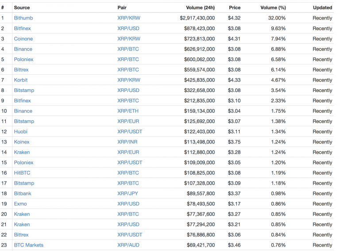Select the $878,423,000 volume value
This screenshot has width=340, height=251.
[200, 28]
